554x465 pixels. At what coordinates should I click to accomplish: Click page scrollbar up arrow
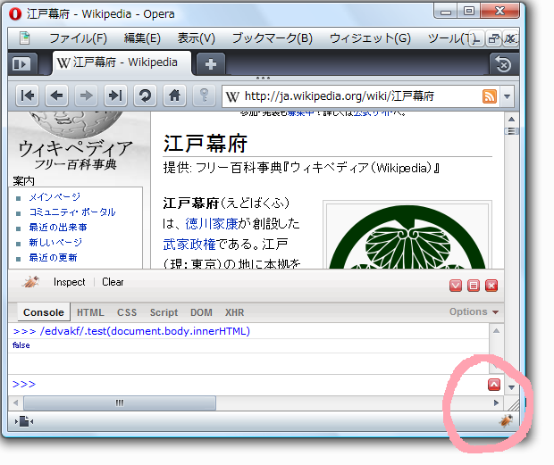point(512,120)
